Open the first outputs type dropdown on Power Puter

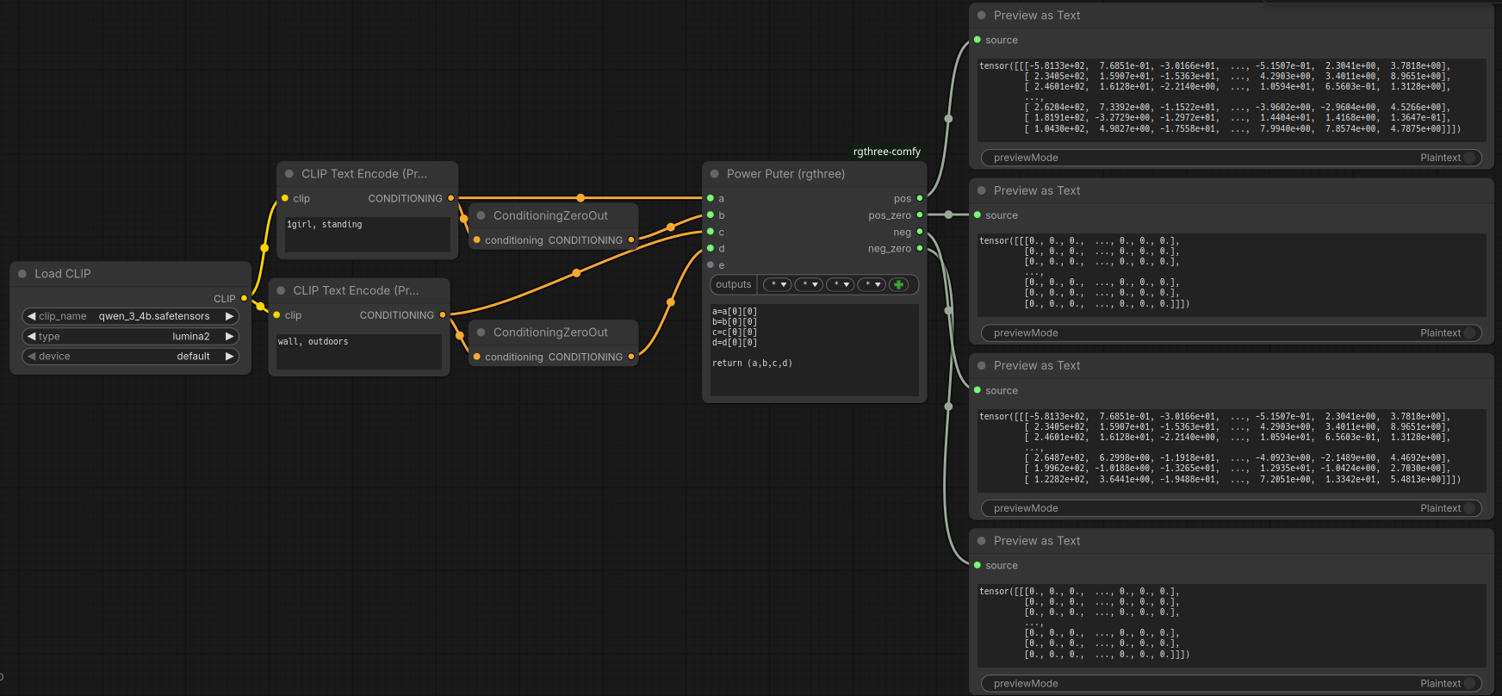[778, 284]
